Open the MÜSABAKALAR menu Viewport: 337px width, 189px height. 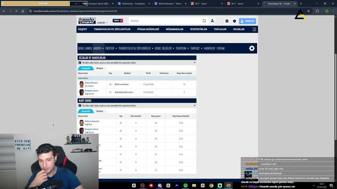175,29
